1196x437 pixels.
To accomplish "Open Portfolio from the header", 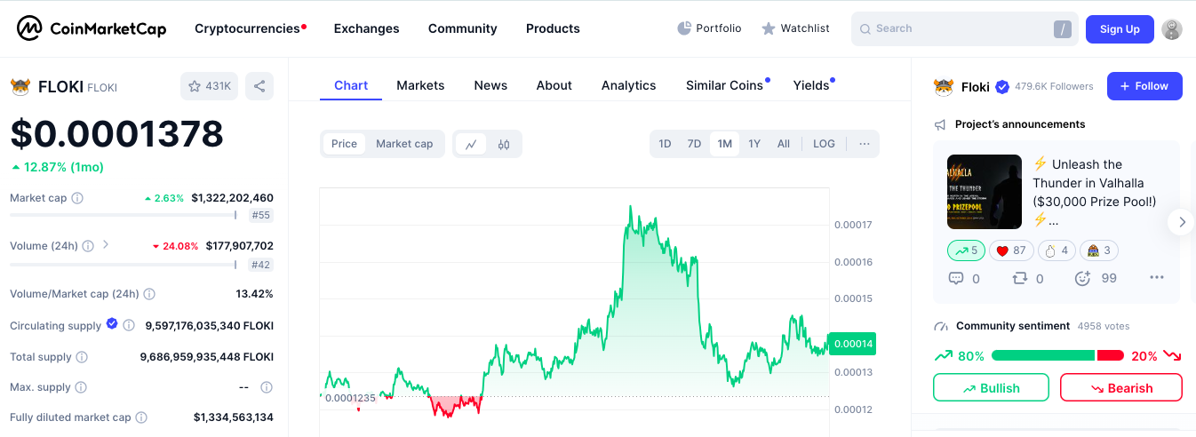I will (709, 28).
